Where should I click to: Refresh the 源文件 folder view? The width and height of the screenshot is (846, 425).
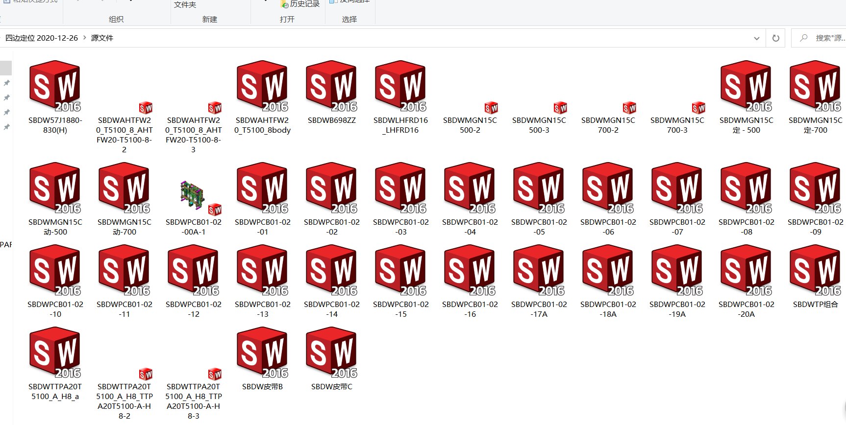pos(775,38)
